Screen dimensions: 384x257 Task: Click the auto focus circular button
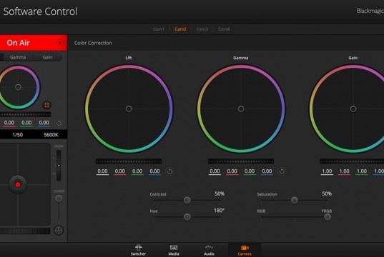point(59,230)
